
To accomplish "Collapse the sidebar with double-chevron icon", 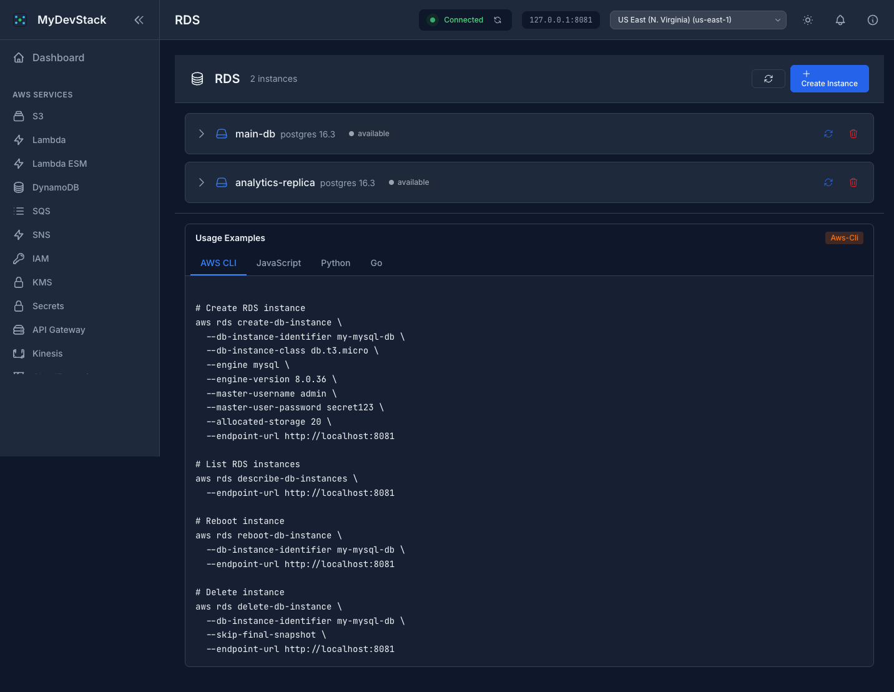I will click(139, 20).
